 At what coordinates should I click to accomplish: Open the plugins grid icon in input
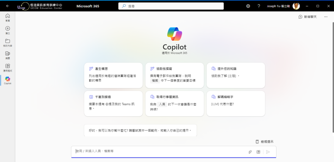coord(258,152)
